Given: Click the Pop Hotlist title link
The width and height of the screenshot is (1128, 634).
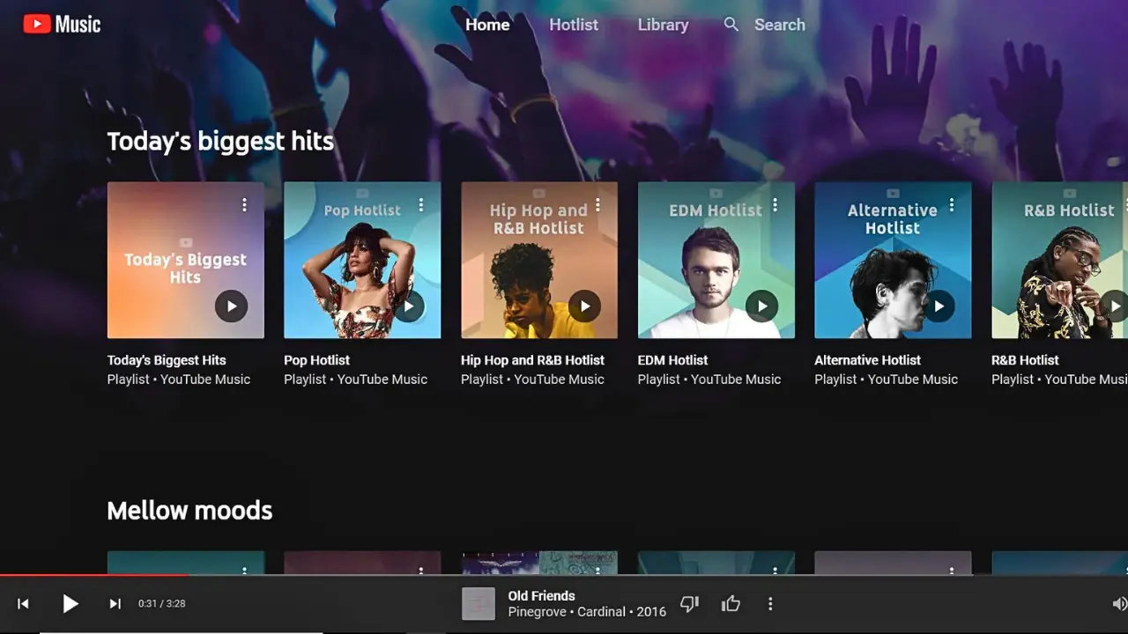Looking at the screenshot, I should (316, 360).
